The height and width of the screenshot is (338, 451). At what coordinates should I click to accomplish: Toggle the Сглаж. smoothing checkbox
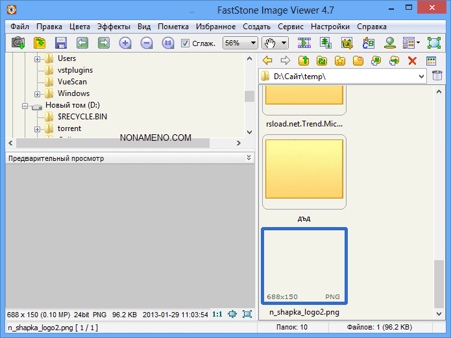click(x=185, y=43)
